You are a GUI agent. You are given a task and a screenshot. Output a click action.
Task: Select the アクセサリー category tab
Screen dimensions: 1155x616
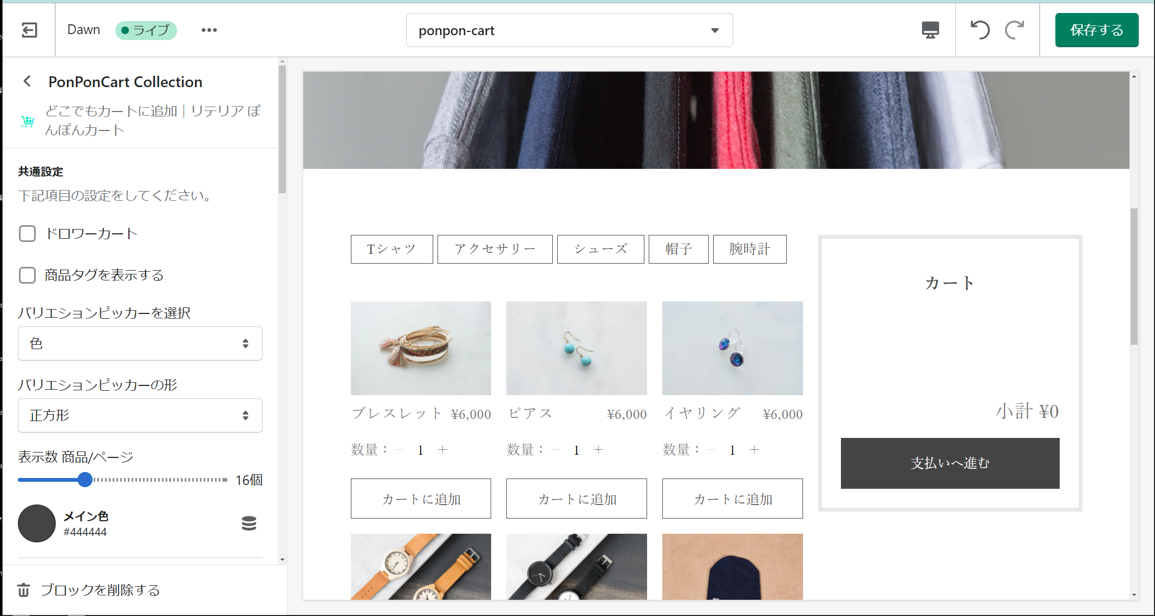(494, 249)
